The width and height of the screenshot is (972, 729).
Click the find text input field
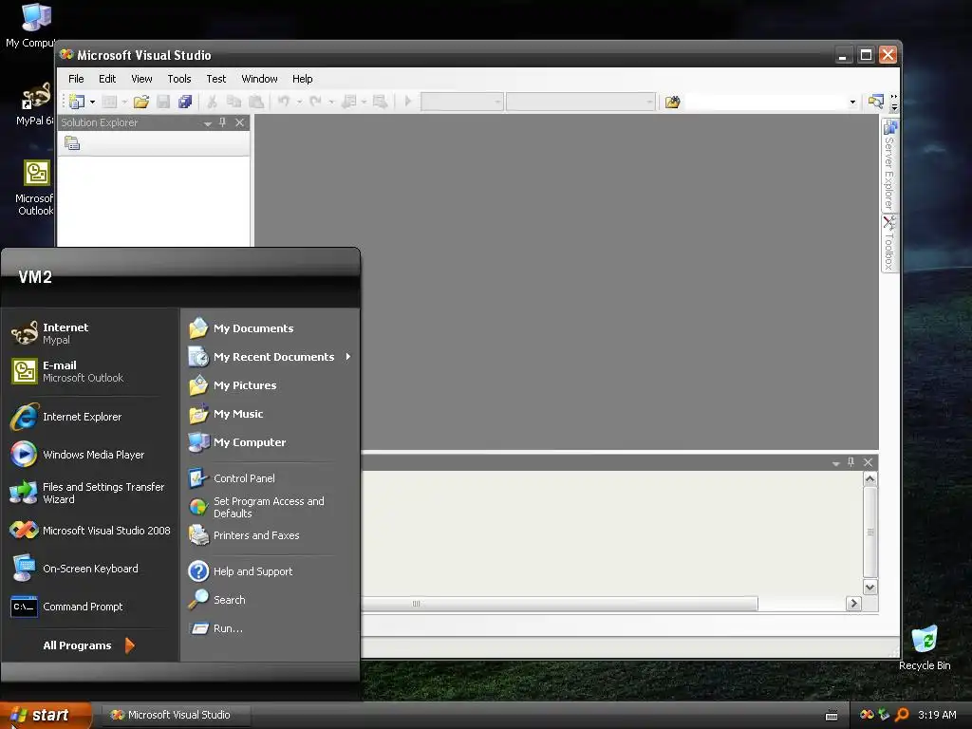point(766,103)
